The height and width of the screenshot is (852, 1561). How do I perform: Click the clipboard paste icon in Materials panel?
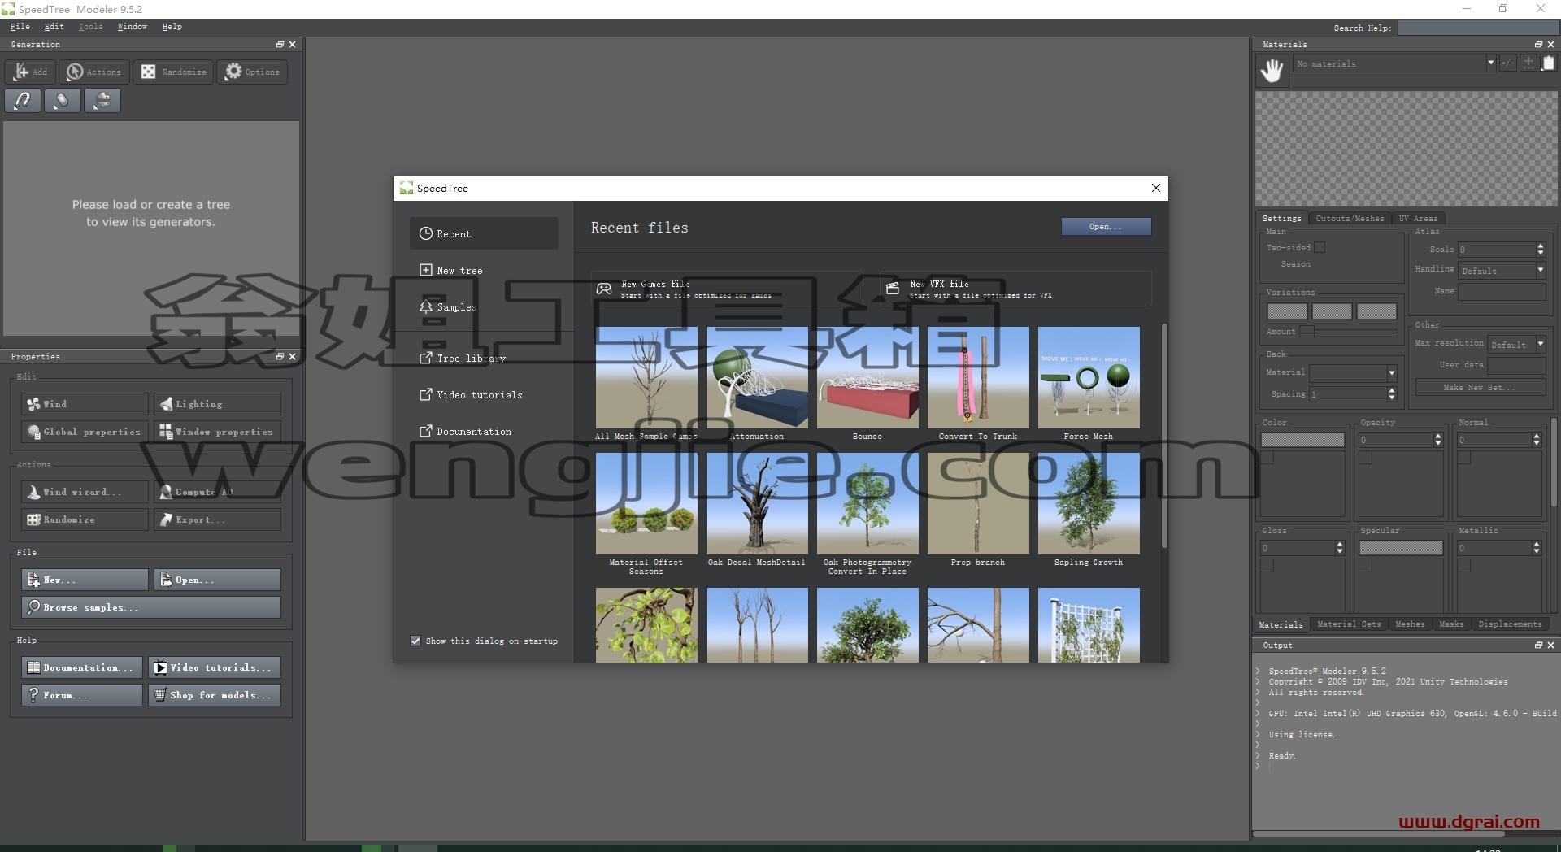coord(1548,63)
